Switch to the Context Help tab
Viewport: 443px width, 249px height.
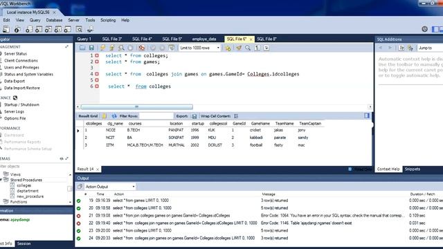(388, 169)
